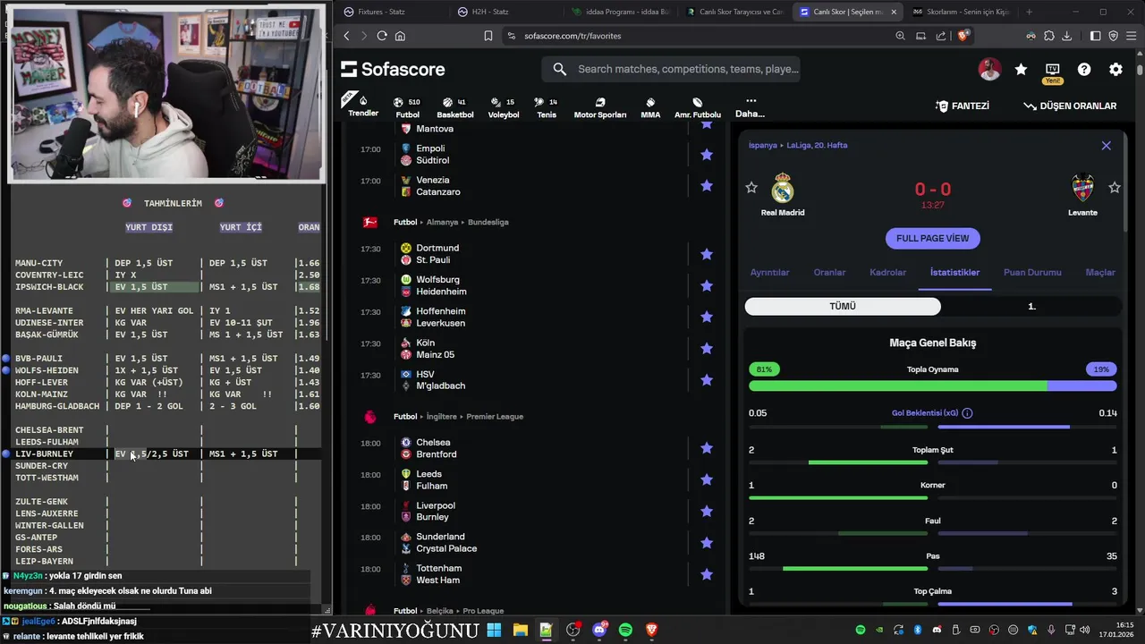Open the browser hamburger menu
This screenshot has width=1145, height=644.
[x=1132, y=36]
